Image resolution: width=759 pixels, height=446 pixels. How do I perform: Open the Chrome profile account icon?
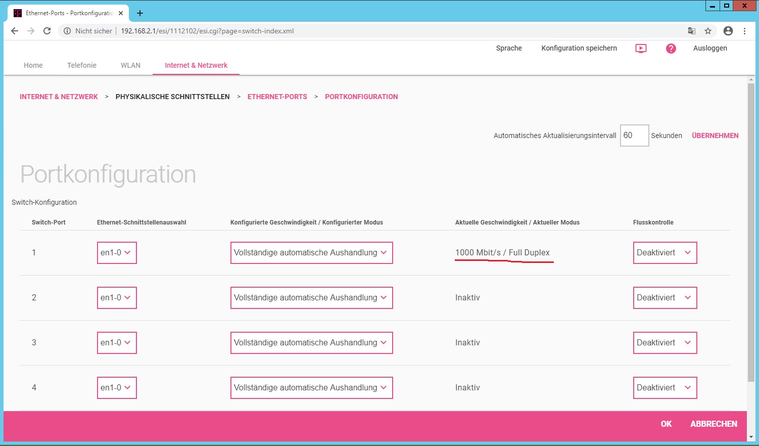click(x=728, y=31)
